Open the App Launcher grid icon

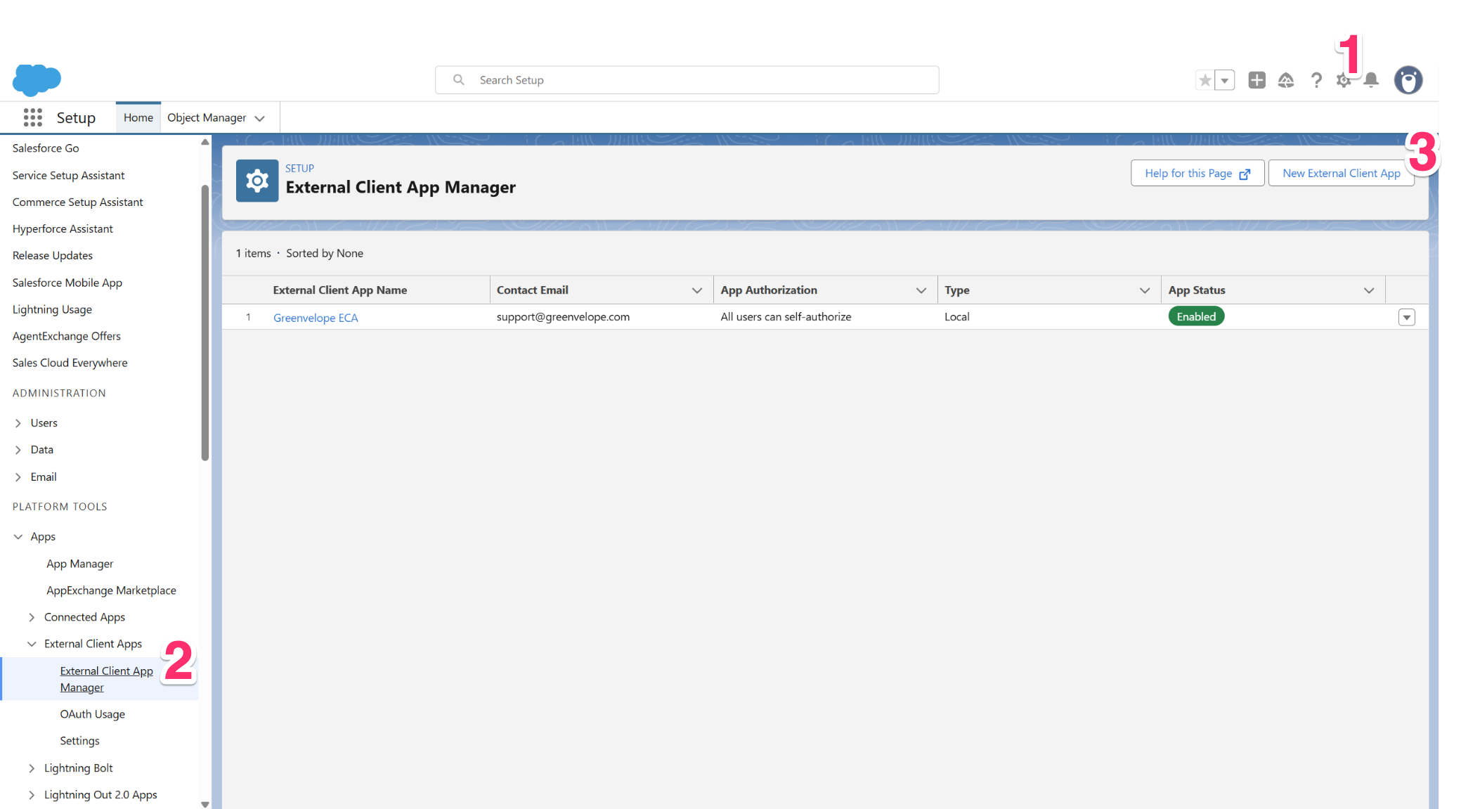pos(33,117)
